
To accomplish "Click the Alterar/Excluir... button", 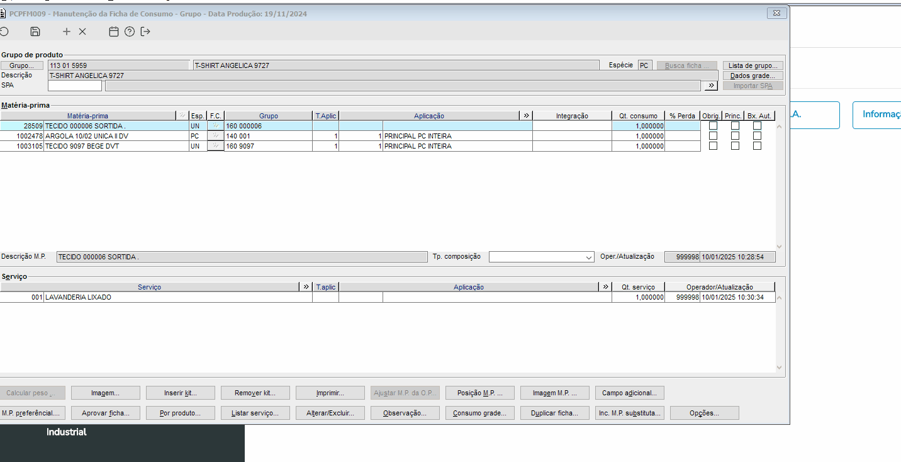I will tap(330, 413).
